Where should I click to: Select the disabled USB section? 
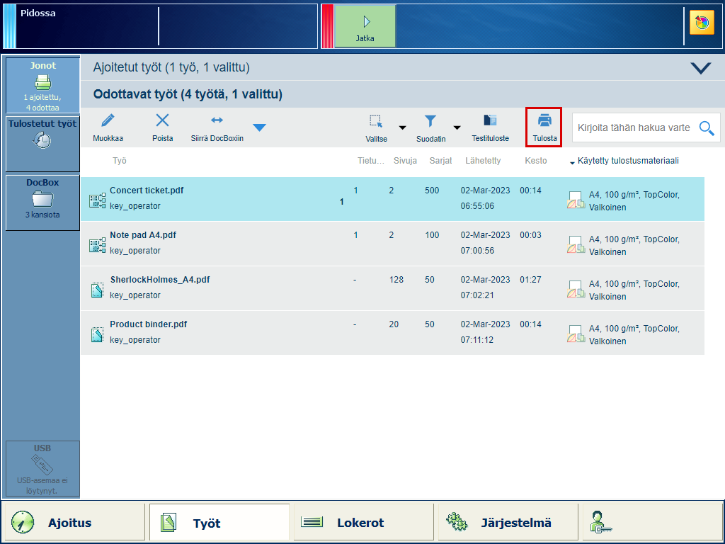[42, 469]
